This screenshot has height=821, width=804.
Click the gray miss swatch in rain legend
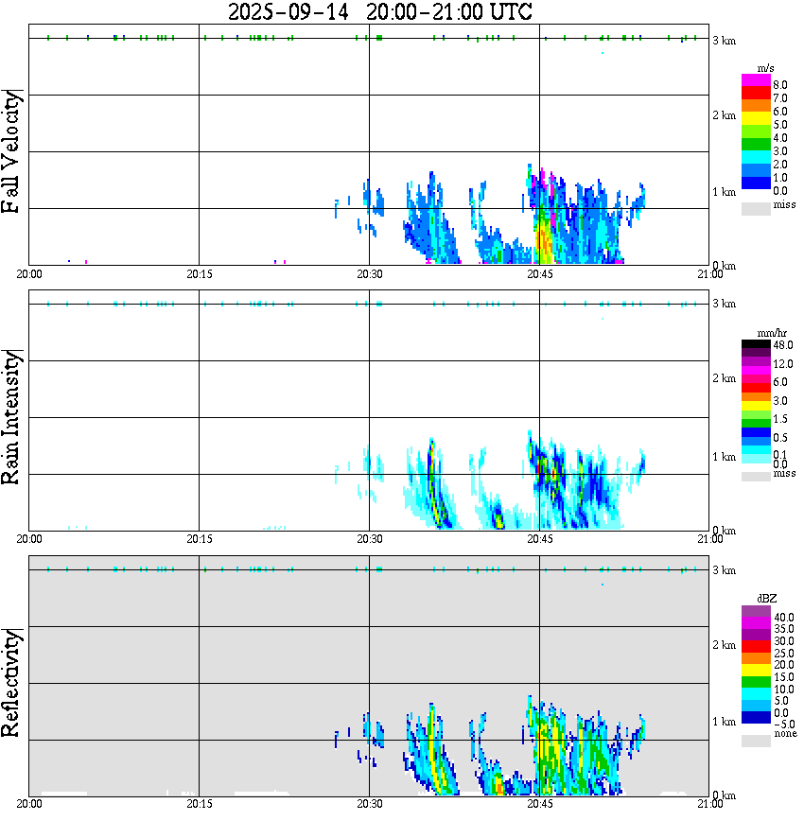[x=756, y=477]
